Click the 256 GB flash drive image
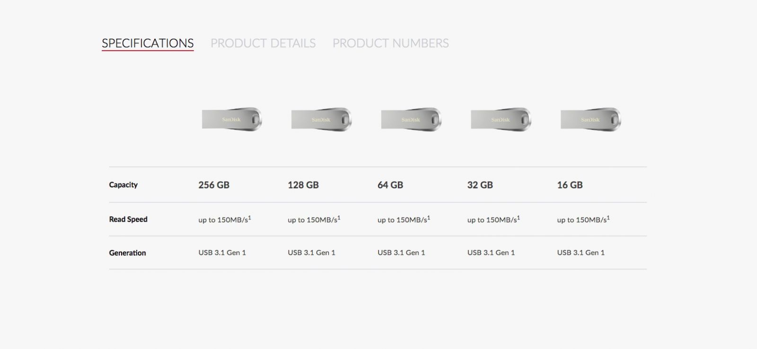The width and height of the screenshot is (757, 349). tap(232, 119)
